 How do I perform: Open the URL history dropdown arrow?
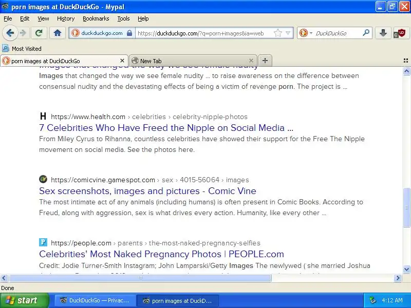(288, 33)
